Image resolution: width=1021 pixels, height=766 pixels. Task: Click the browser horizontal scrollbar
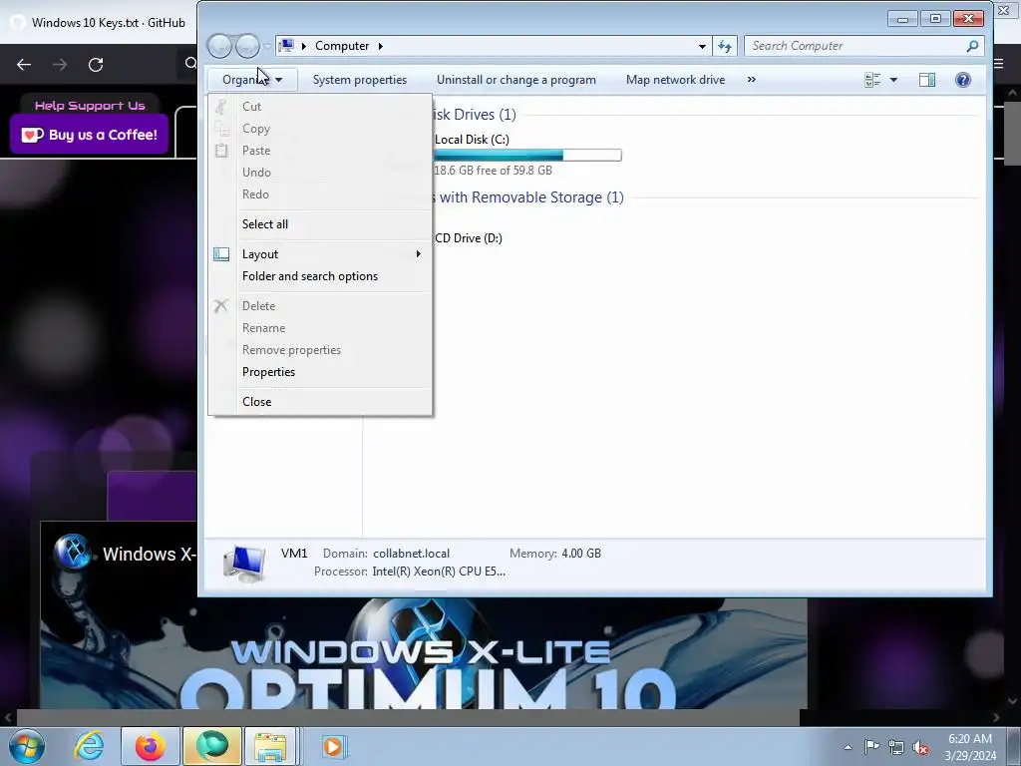[x=408, y=717]
